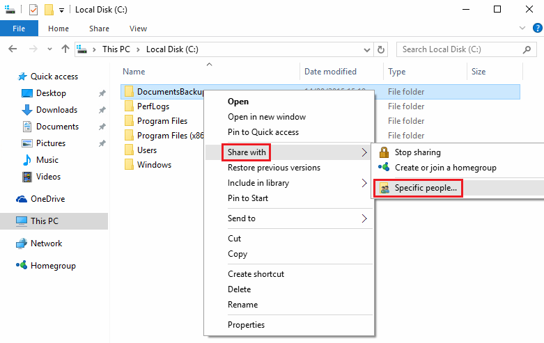
Task: Click Properties in the context menu
Action: point(246,325)
